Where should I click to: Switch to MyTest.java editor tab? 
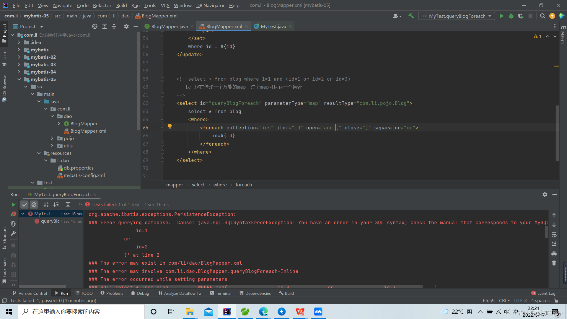pyautogui.click(x=273, y=26)
